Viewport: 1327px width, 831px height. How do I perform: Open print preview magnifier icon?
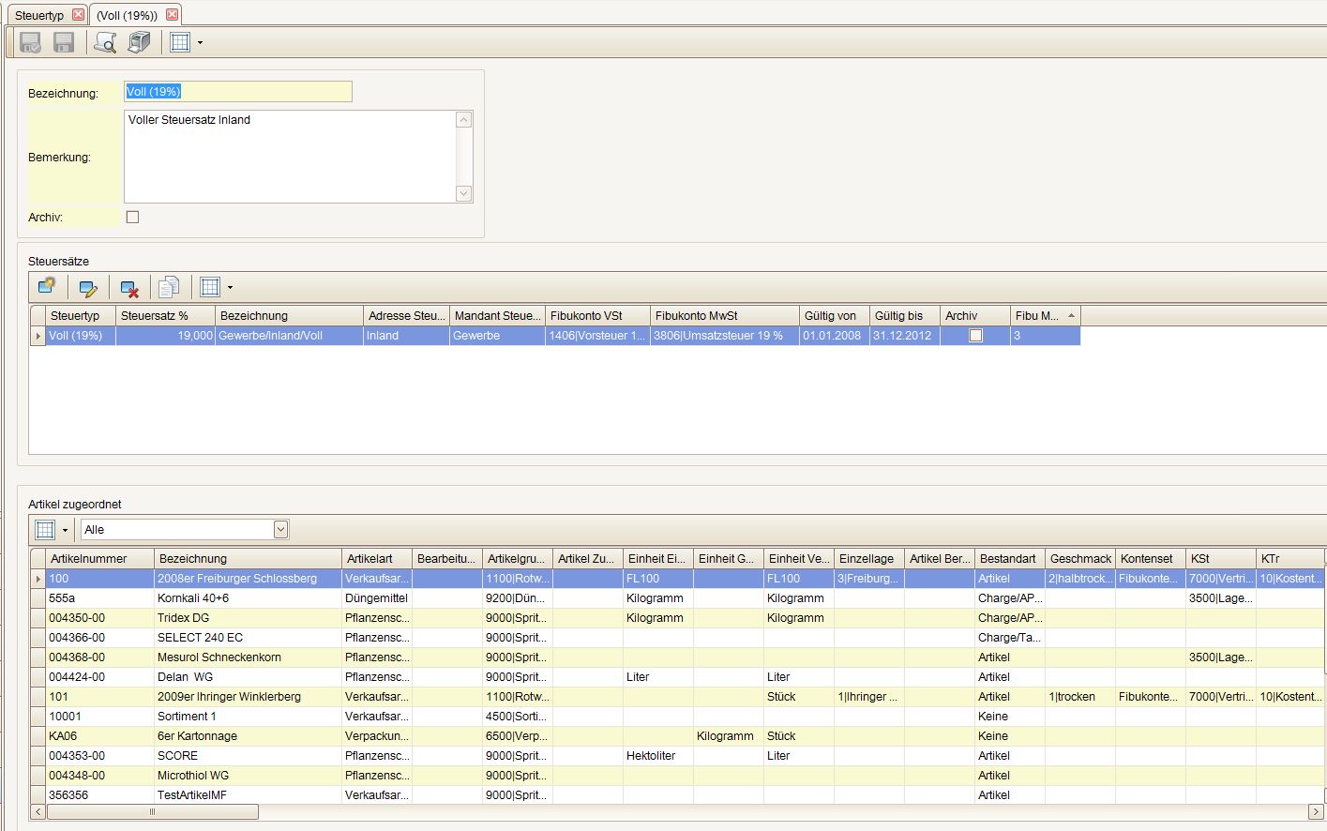click(x=105, y=42)
